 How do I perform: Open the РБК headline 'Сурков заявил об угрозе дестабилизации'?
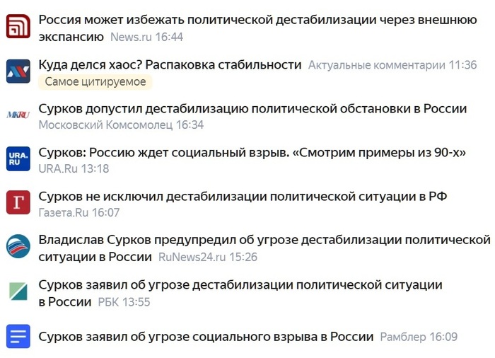click(x=240, y=284)
